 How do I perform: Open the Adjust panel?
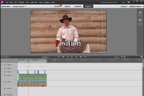140,14
